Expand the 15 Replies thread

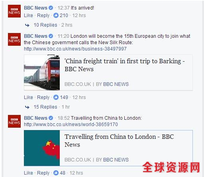(x=45, y=107)
